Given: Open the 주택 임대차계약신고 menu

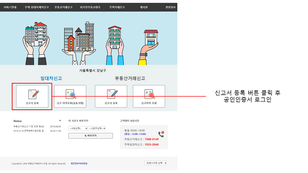Looking at the screenshot, I should coord(37,7).
